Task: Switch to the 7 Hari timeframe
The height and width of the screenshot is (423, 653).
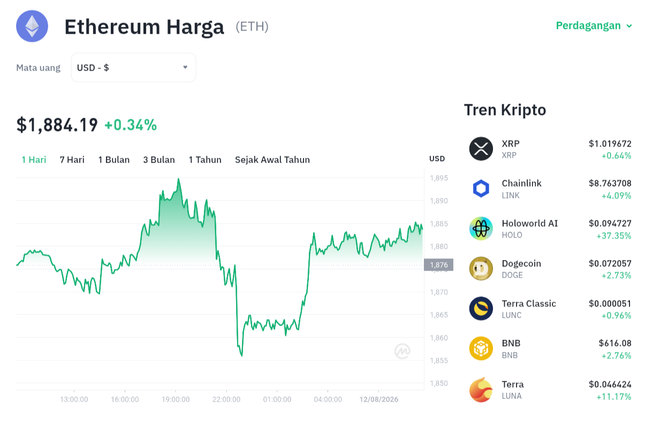Action: coord(72,159)
